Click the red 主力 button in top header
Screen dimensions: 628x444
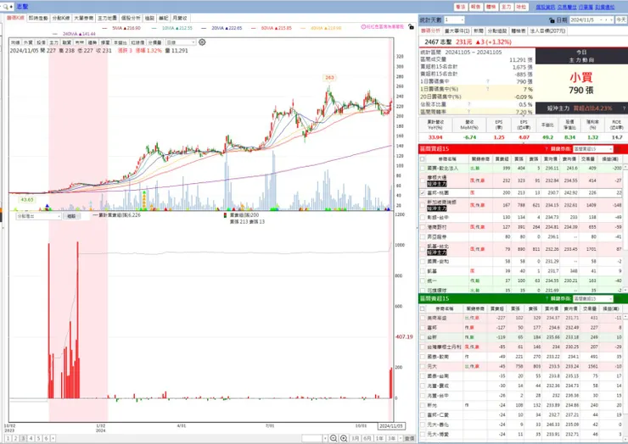point(507,7)
